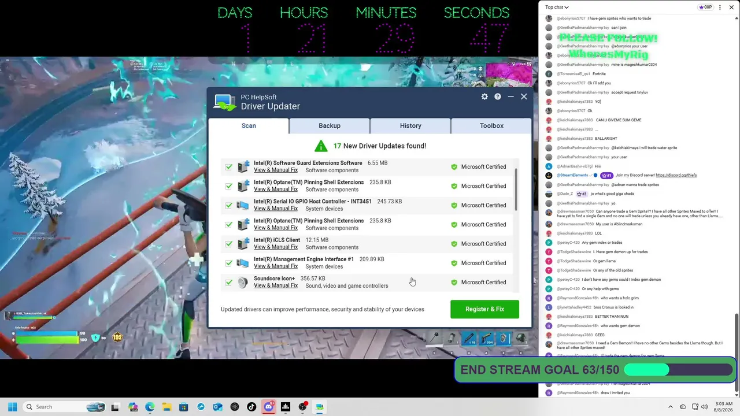Open View & Manual Fix for Soundcore Icon+
Screen dimensions: 740x416
pyautogui.click(x=276, y=285)
